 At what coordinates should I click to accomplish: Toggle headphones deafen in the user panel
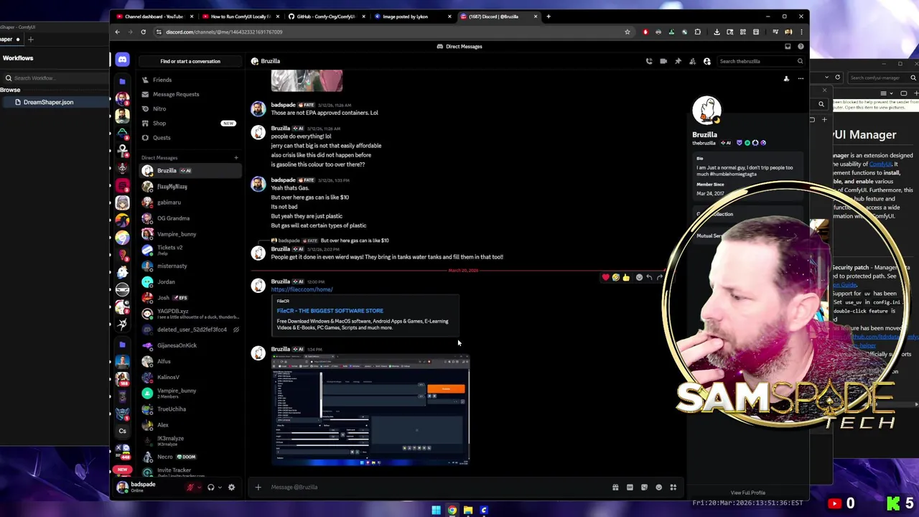click(x=210, y=488)
